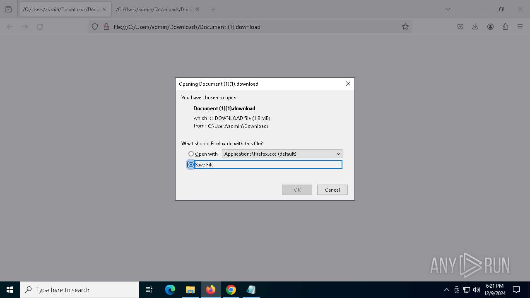This screenshot has width=530, height=298.
Task: Open the Windows Start menu
Action: (x=10, y=290)
